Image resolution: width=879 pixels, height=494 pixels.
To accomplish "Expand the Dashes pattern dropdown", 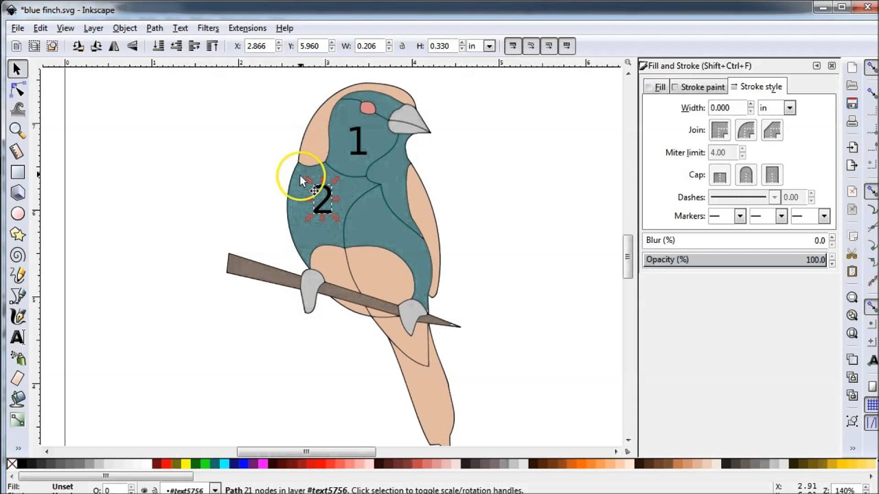I will (744, 197).
